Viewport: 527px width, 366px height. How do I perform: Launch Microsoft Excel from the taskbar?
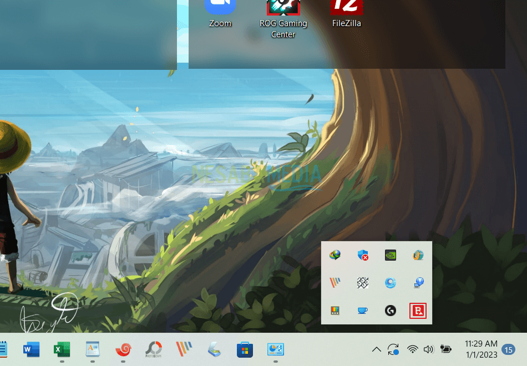point(62,349)
